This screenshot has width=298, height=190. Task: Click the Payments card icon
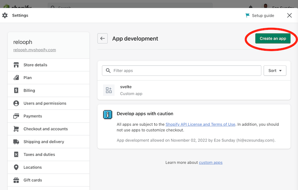pyautogui.click(x=16, y=116)
